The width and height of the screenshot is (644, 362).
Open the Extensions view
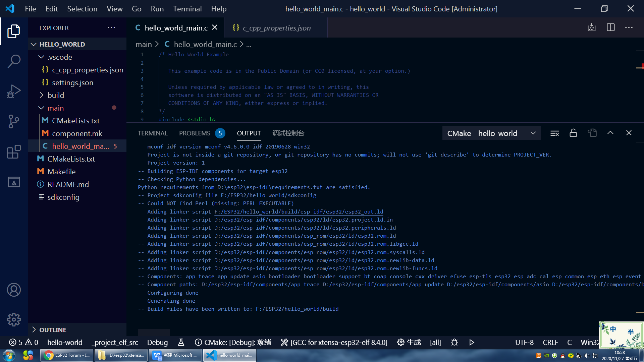point(14,152)
